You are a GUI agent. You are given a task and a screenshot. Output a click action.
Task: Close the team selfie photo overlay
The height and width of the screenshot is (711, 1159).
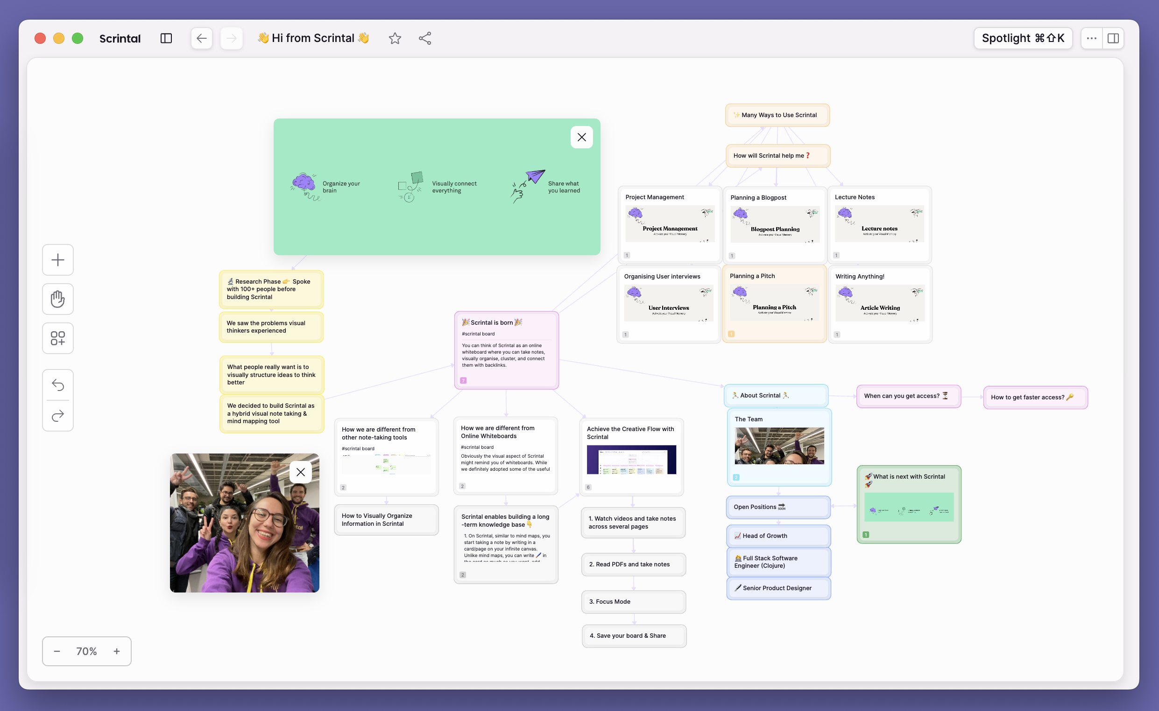pos(301,472)
